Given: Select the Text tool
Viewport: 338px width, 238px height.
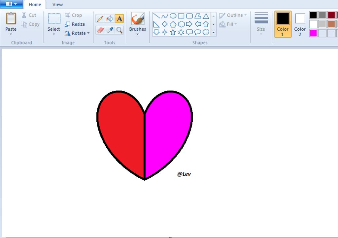Looking at the screenshot, I should click(x=119, y=19).
